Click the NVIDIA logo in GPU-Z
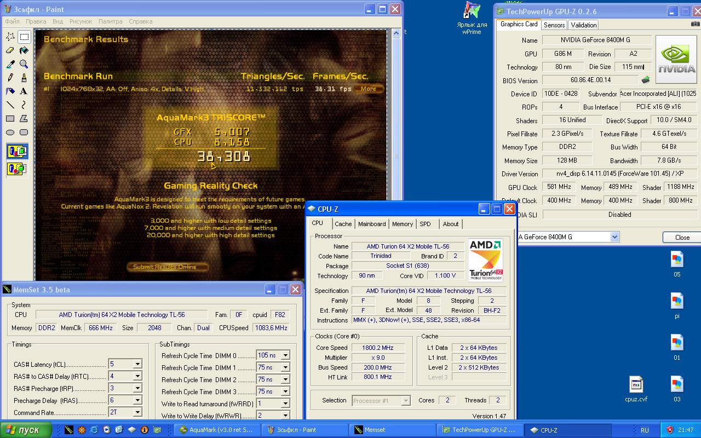This screenshot has width=701, height=438. [x=676, y=59]
